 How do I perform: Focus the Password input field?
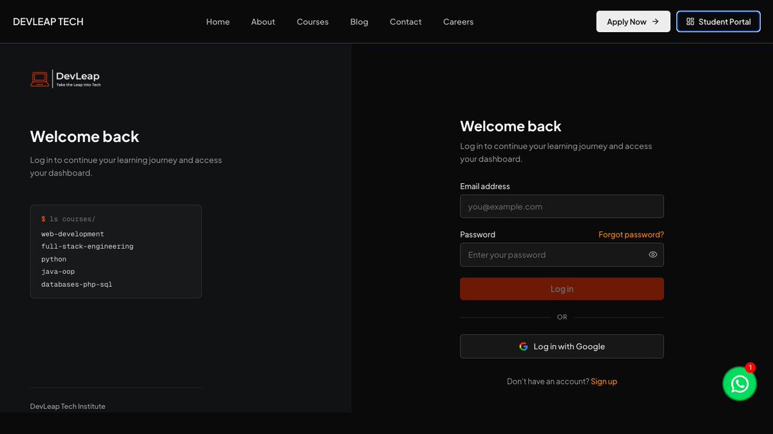pos(562,255)
